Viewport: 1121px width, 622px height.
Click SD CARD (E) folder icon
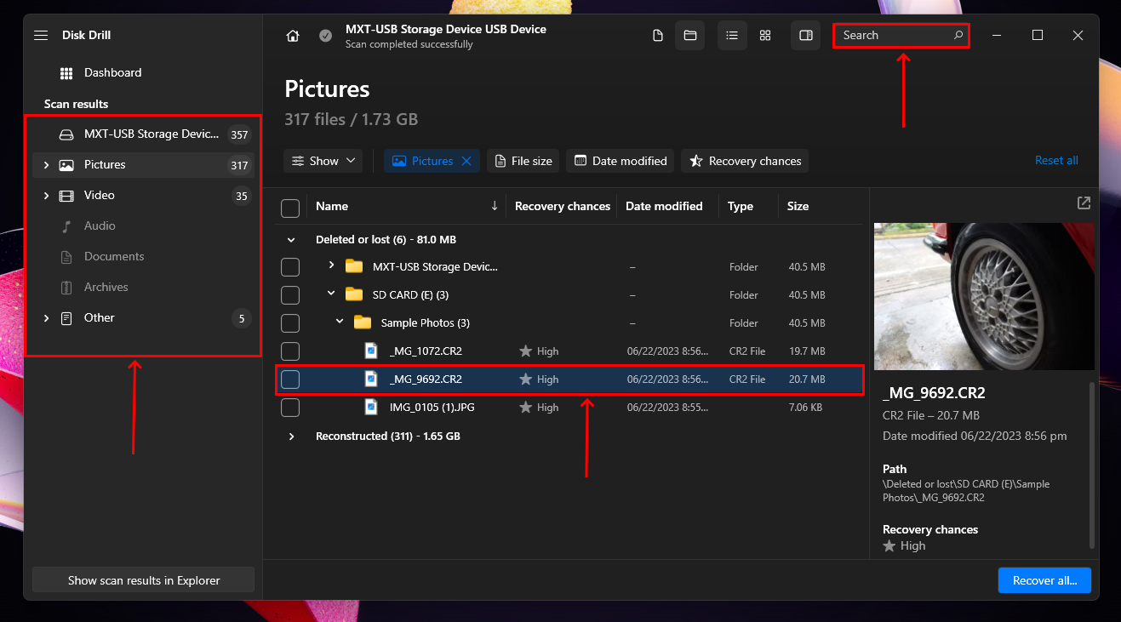(354, 294)
